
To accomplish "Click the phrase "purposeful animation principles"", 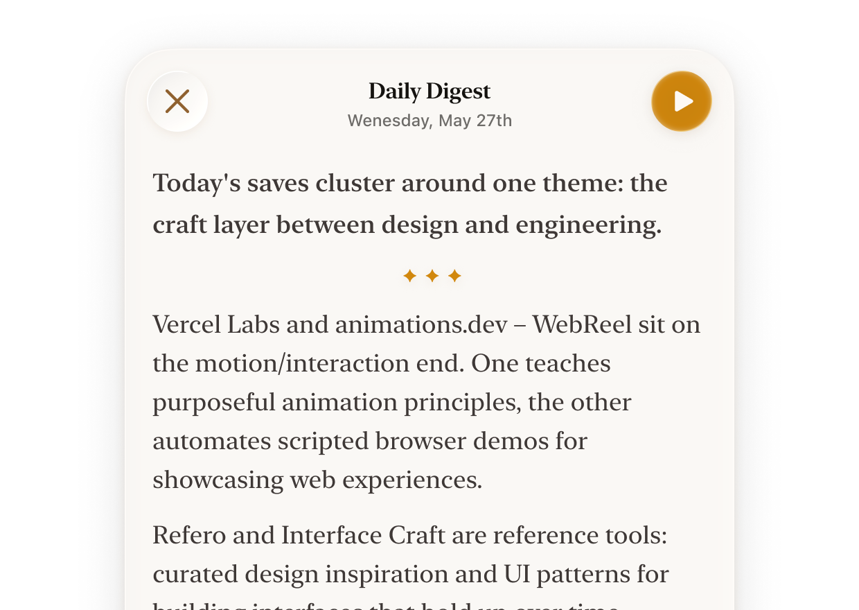I will point(337,402).
